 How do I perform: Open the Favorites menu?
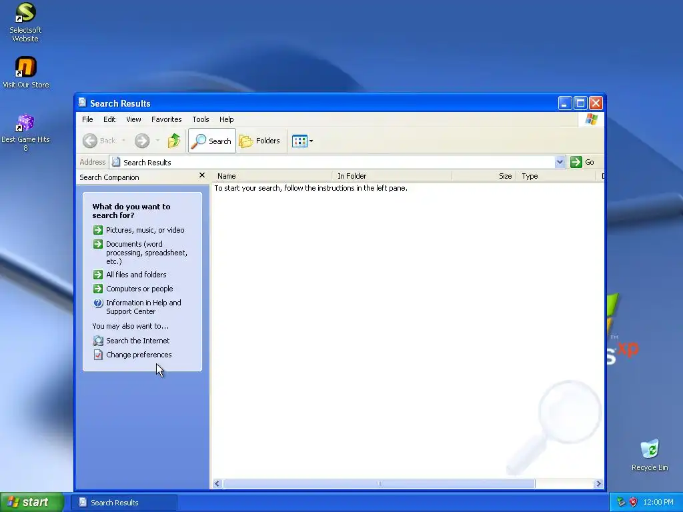tap(166, 119)
